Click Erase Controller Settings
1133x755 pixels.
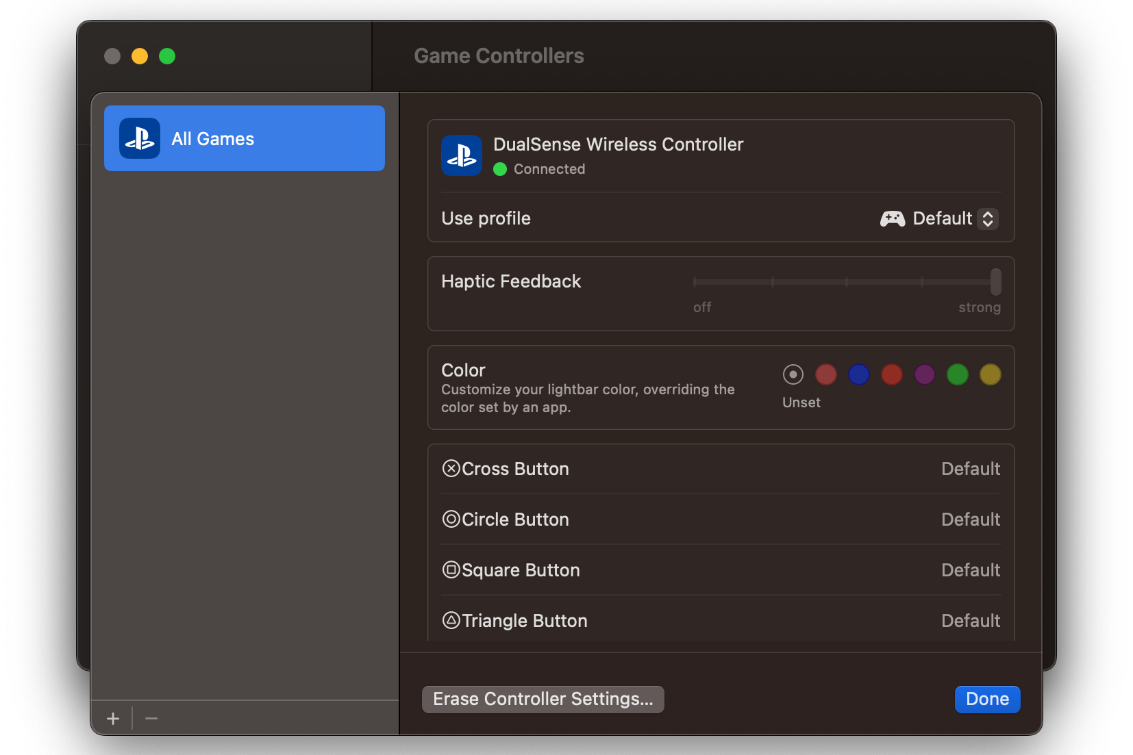[x=542, y=699]
